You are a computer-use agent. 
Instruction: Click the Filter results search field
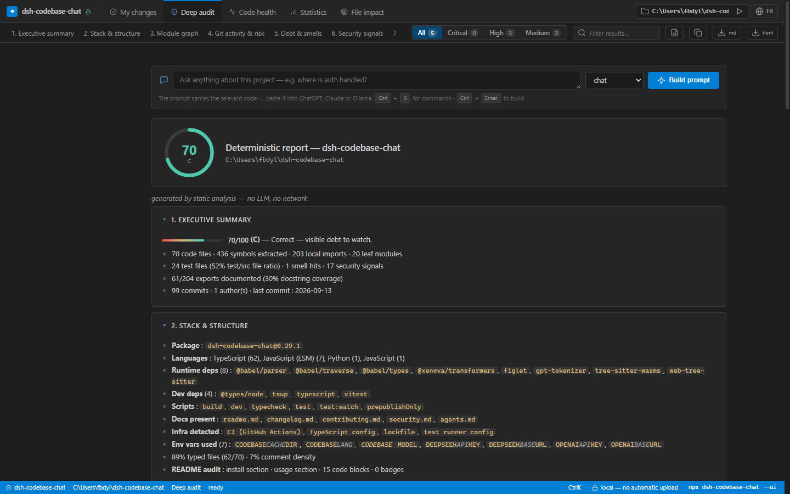click(617, 33)
